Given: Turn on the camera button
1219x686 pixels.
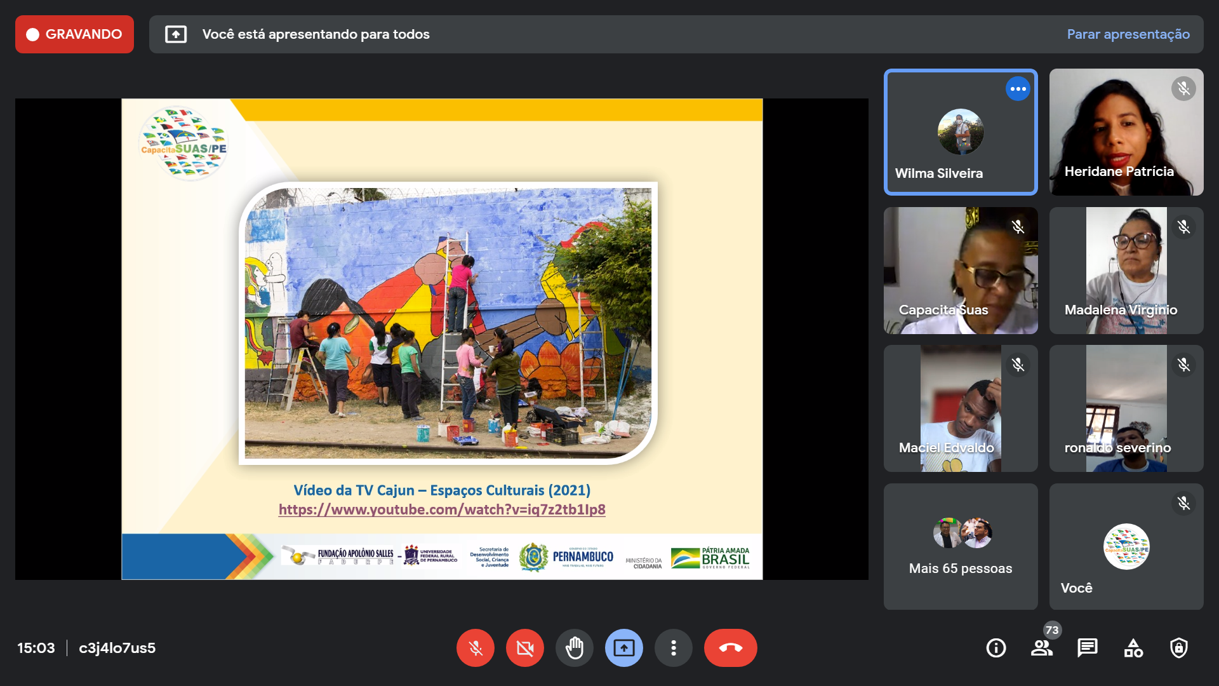Looking at the screenshot, I should tap(524, 648).
